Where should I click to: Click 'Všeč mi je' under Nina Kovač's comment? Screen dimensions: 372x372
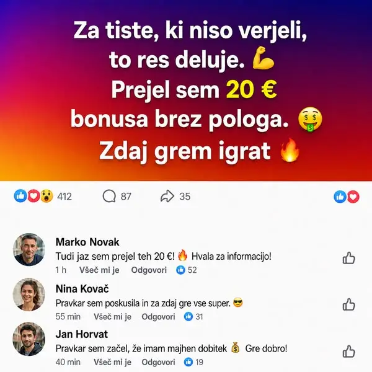tap(112, 316)
